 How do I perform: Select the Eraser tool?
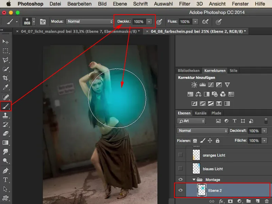point(5,133)
